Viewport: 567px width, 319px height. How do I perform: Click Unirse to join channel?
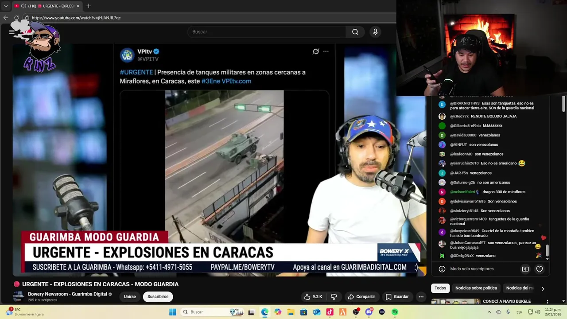pyautogui.click(x=130, y=297)
